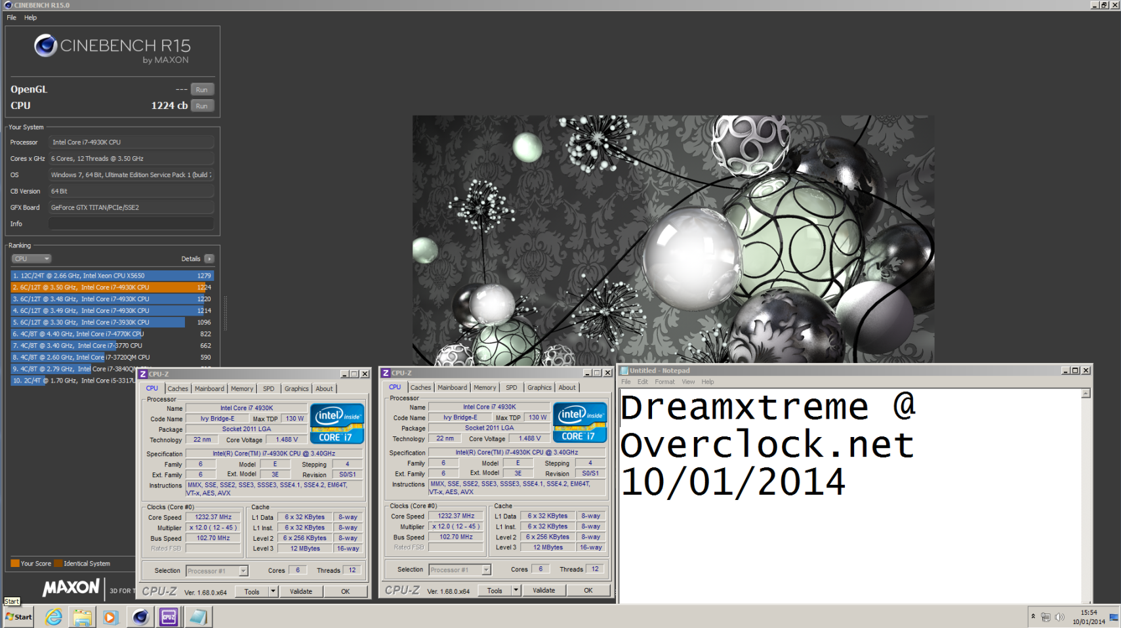This screenshot has height=628, width=1121.
Task: Open Windows Explorer folder icon in taskbar
Action: coord(82,617)
